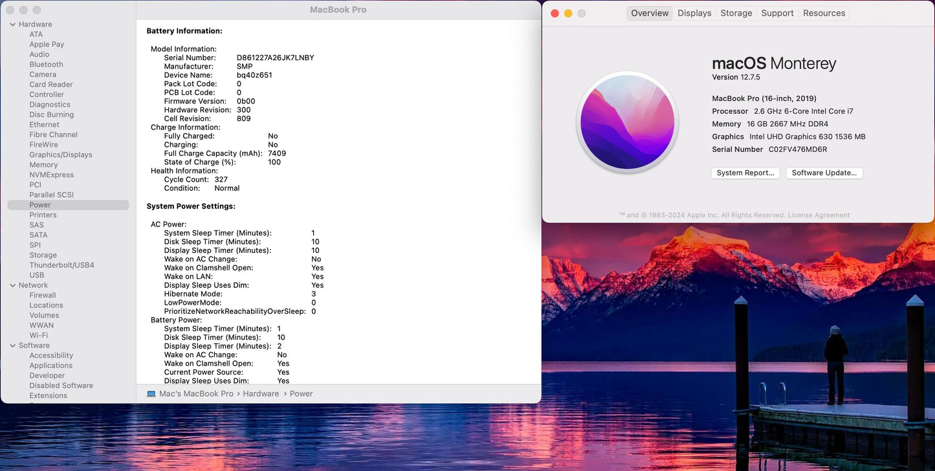Select Accessibility under Software

51,355
